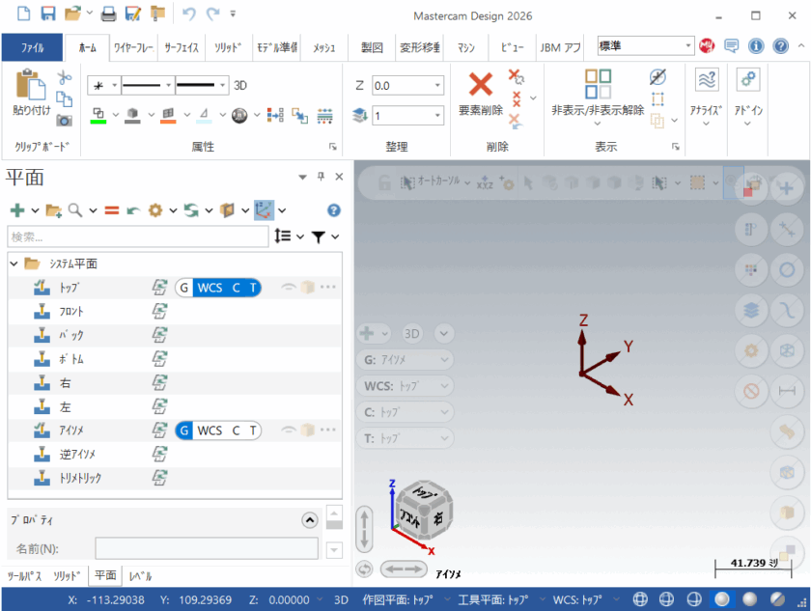Click the green plus create plane icon
The height and width of the screenshot is (611, 811).
[x=16, y=209]
